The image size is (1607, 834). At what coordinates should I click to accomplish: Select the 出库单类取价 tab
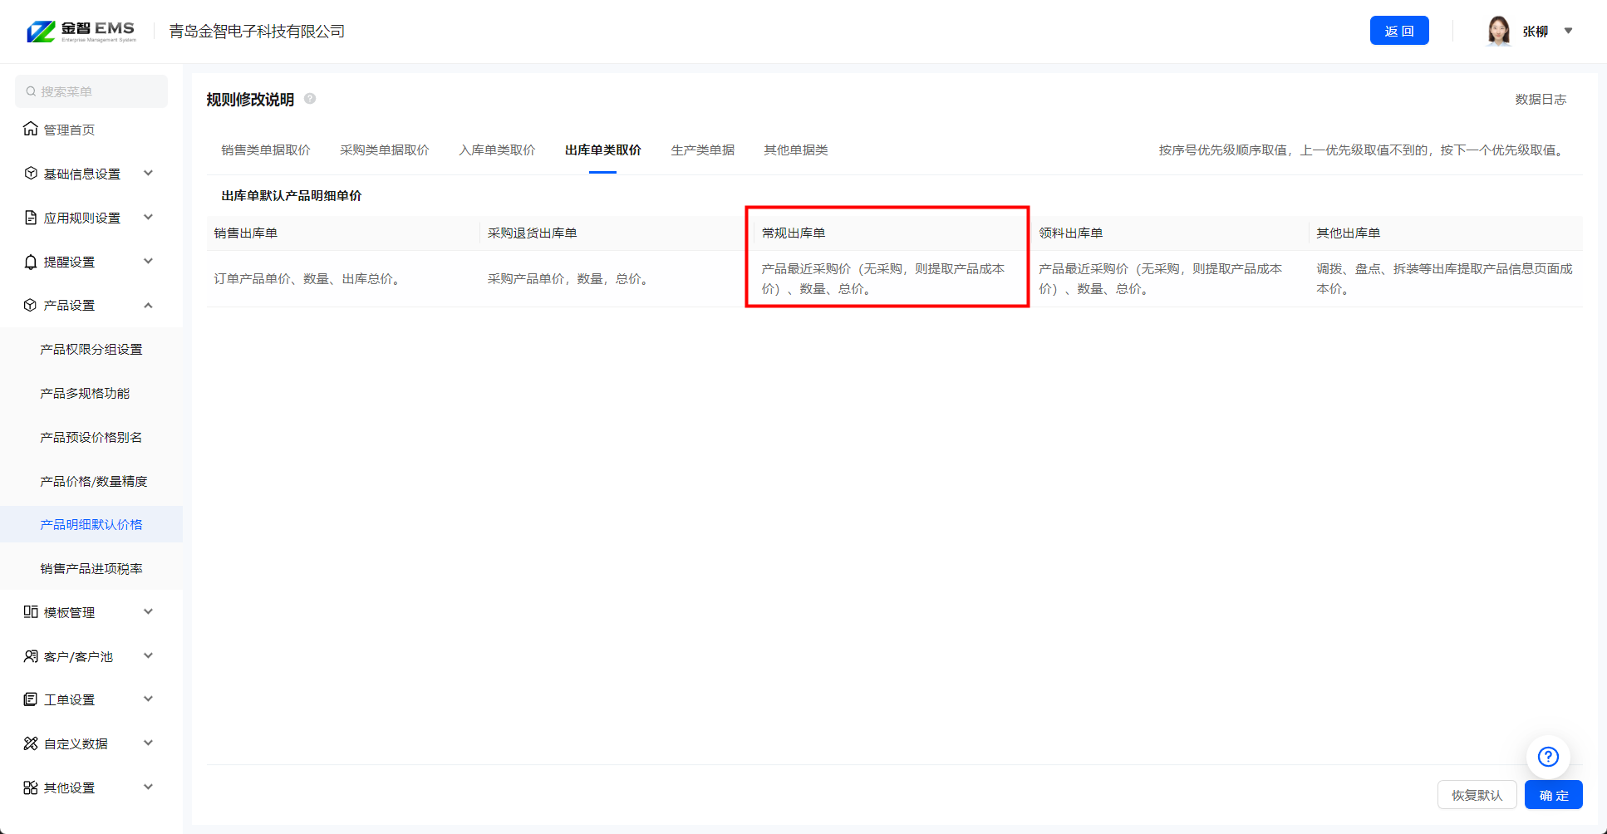(603, 150)
